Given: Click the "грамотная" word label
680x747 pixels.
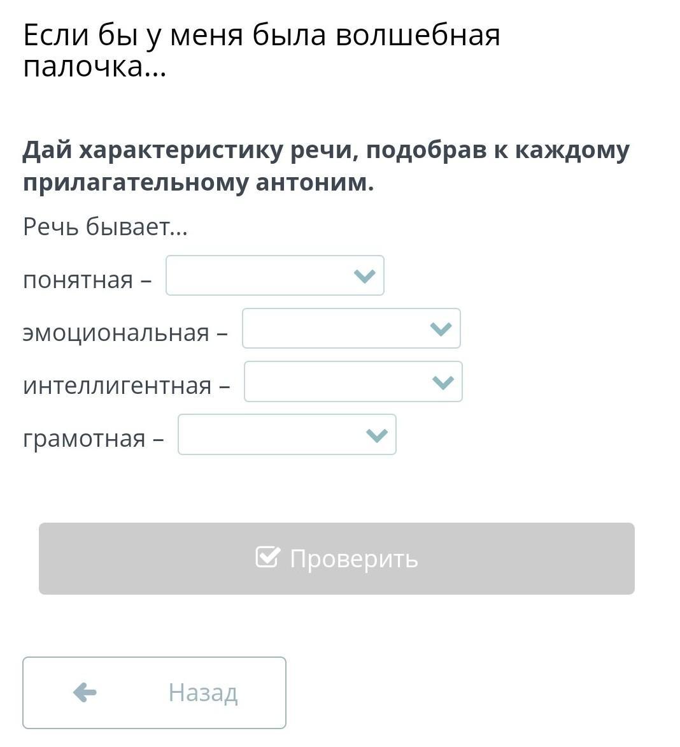Looking at the screenshot, I should [x=84, y=439].
